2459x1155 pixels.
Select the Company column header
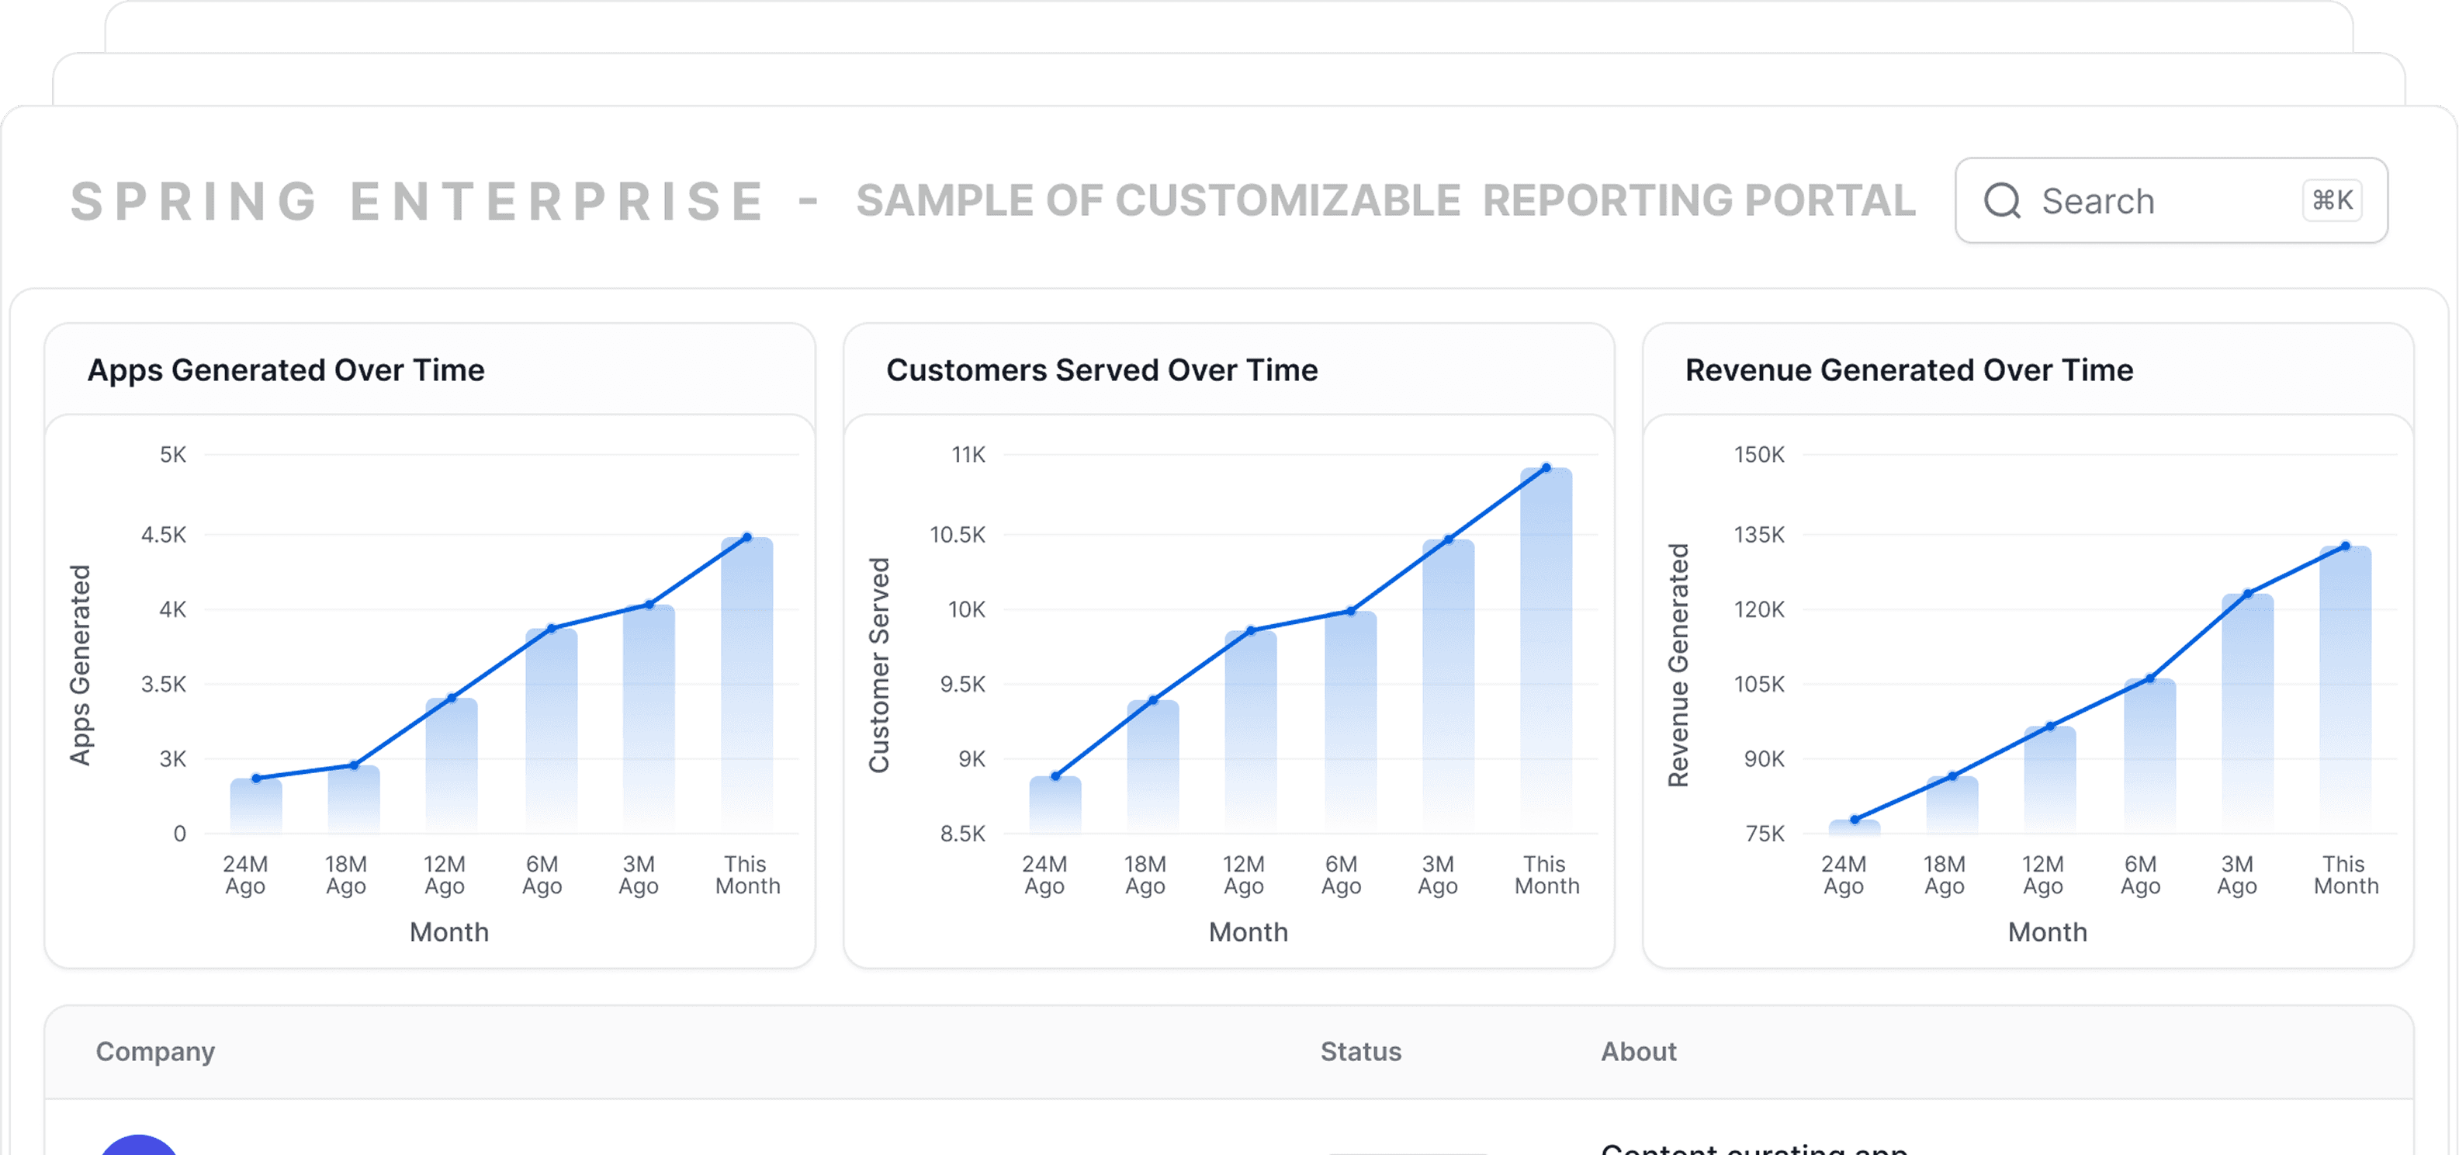pyautogui.click(x=156, y=1051)
